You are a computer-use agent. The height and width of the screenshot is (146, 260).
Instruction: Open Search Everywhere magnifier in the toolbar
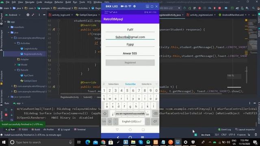coord(253,8)
